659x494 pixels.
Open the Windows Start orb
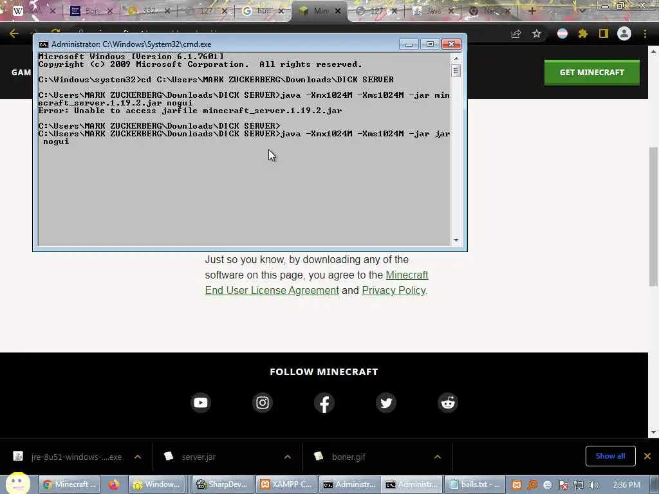(x=17, y=483)
